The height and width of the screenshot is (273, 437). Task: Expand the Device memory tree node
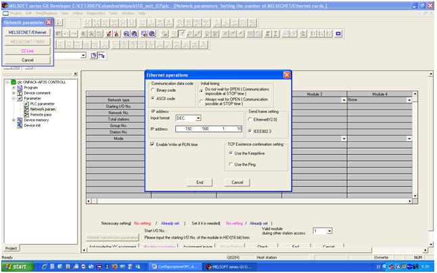14,120
